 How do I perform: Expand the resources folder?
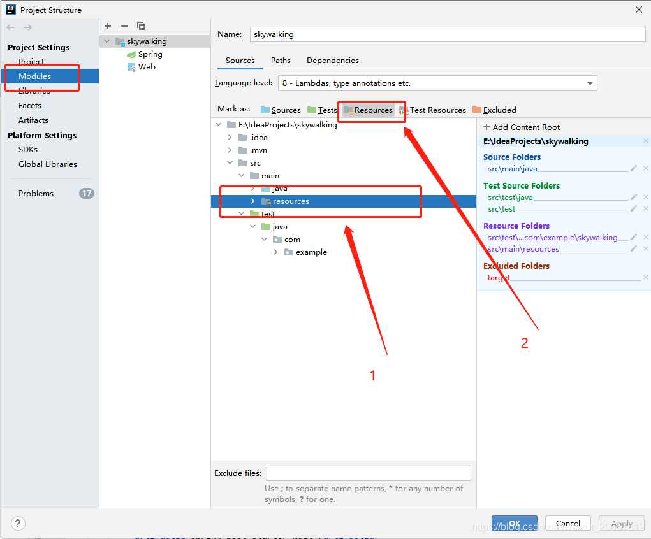tap(253, 201)
